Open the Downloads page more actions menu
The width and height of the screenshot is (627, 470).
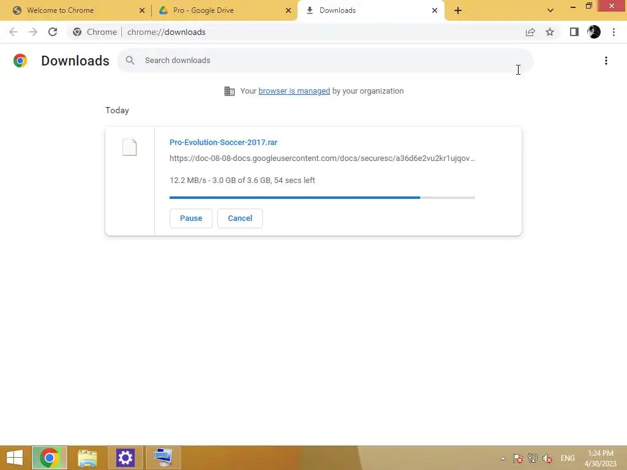click(606, 61)
